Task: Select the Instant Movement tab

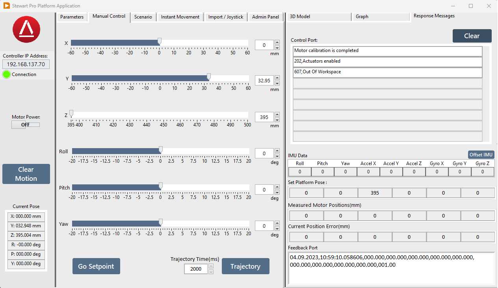Action: coord(180,17)
